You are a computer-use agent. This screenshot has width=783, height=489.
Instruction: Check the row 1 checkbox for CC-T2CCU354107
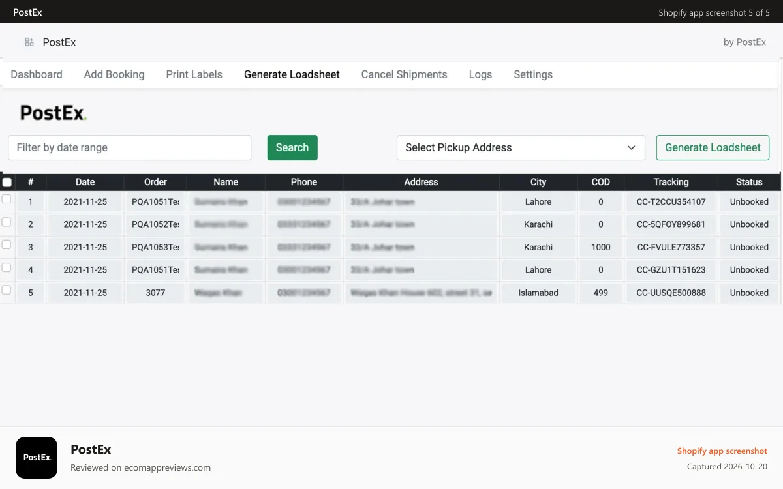pyautogui.click(x=7, y=200)
